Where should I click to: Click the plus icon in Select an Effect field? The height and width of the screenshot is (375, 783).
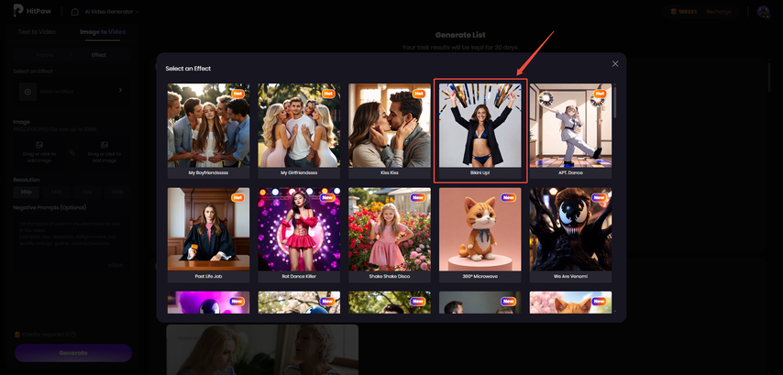pyautogui.click(x=28, y=91)
